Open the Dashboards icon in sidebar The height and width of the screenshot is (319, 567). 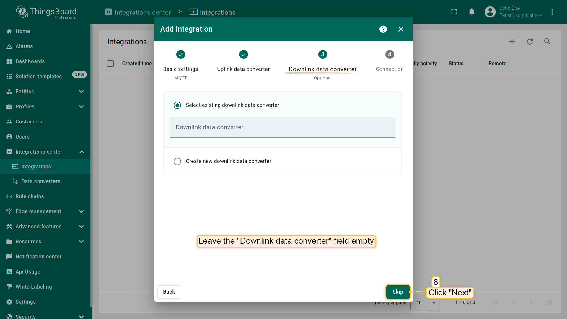click(9, 61)
